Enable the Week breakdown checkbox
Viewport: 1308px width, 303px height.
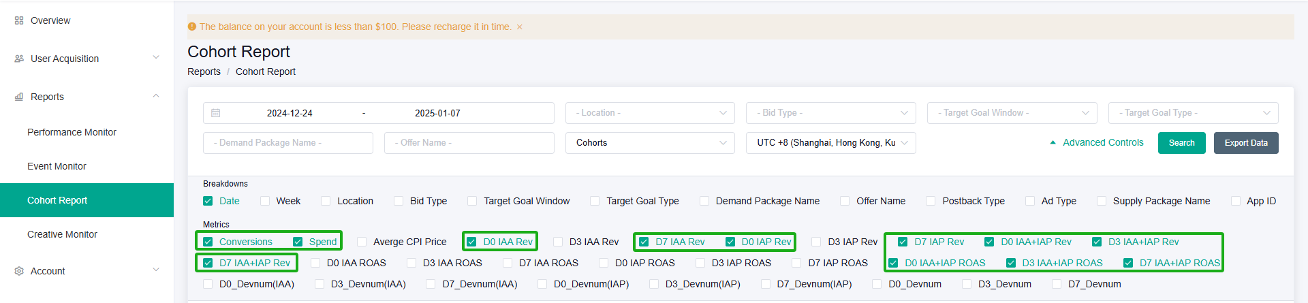click(x=265, y=201)
